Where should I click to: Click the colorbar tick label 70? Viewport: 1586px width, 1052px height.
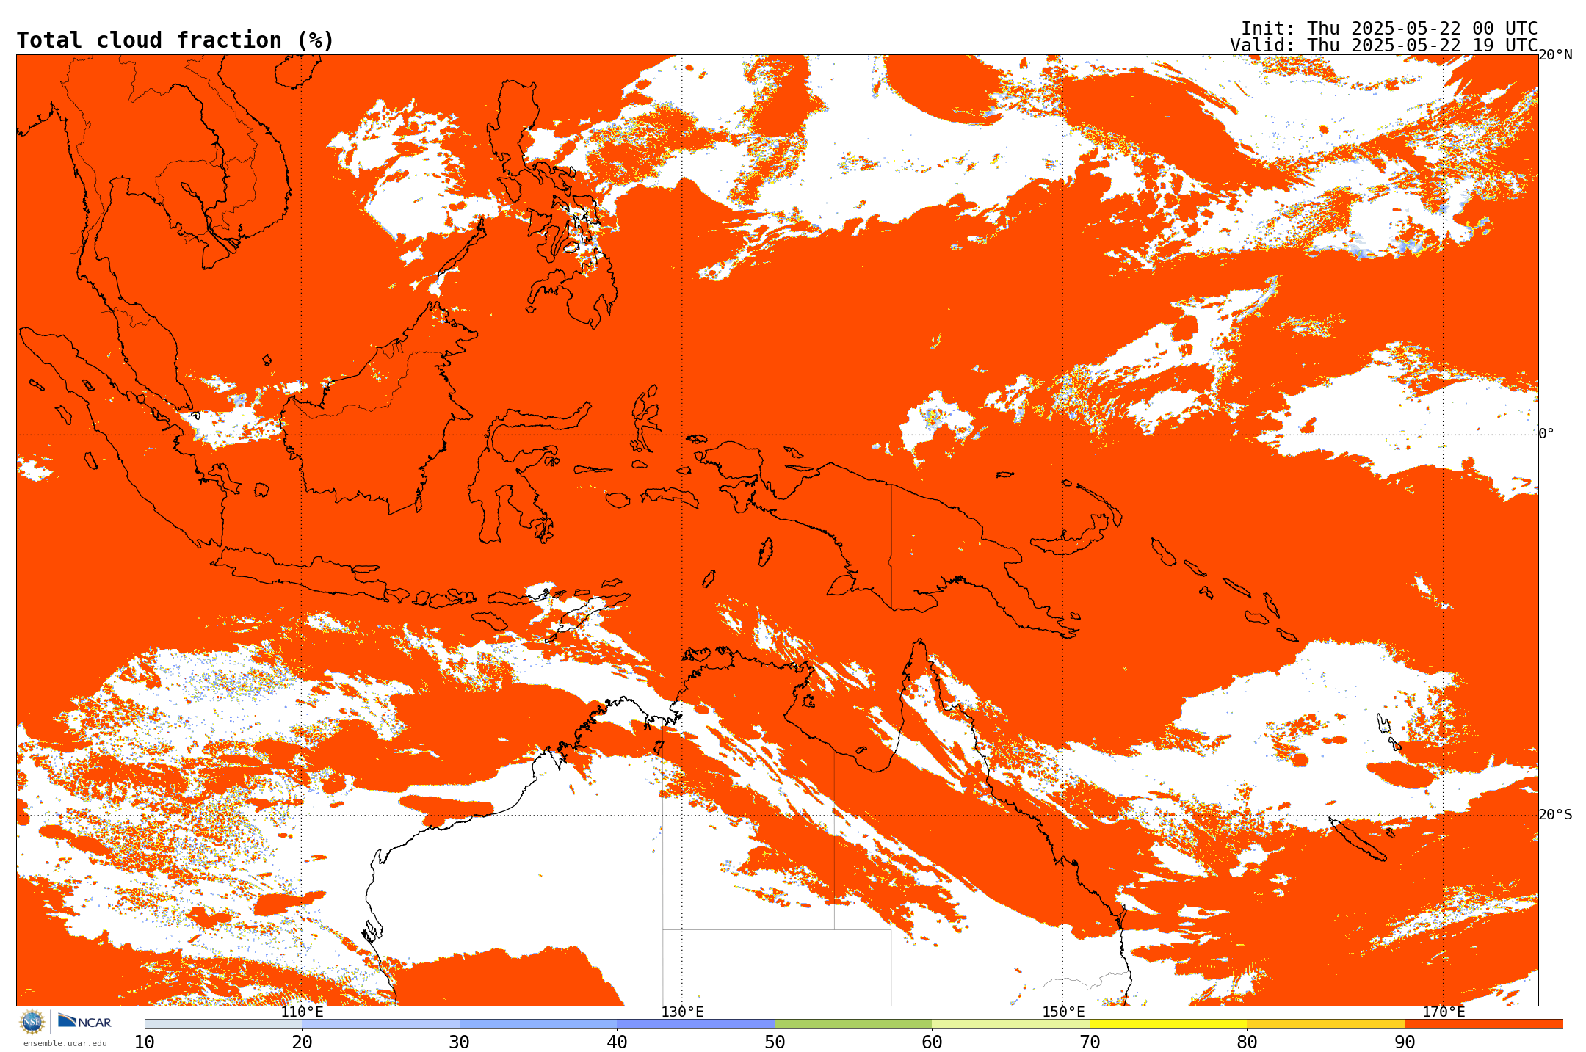tap(1090, 1042)
